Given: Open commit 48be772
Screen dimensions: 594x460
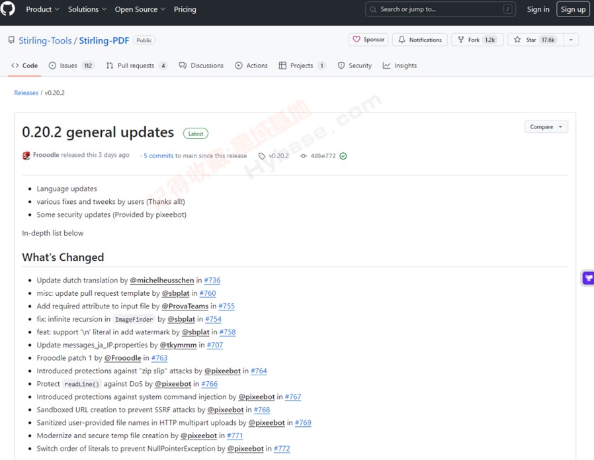Looking at the screenshot, I should coord(323,156).
